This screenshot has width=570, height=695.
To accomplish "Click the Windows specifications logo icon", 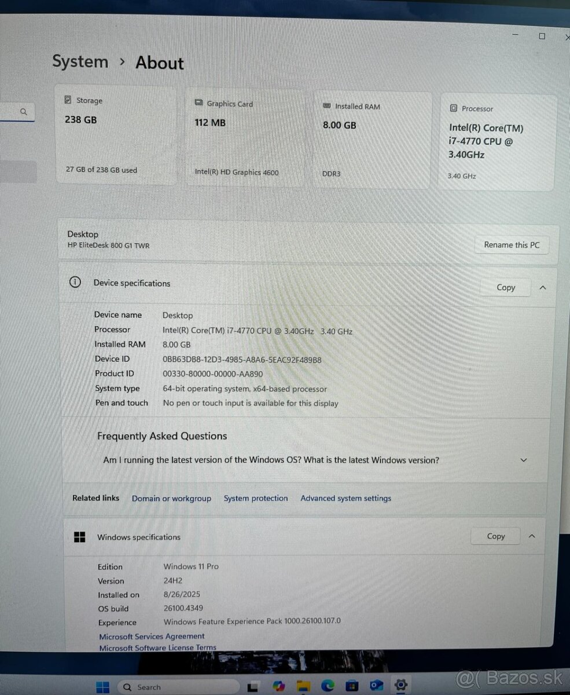I will click(79, 537).
